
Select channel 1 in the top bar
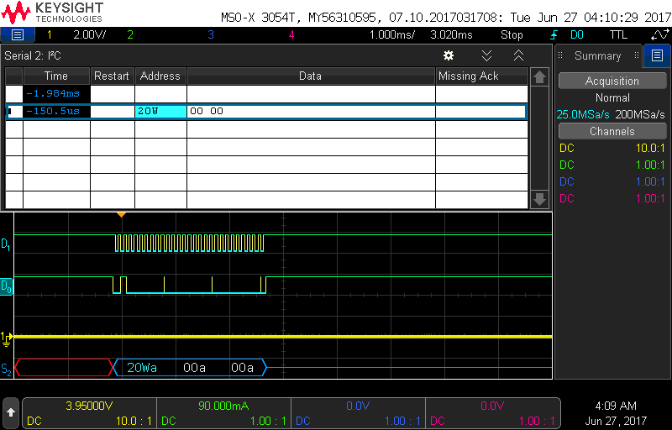(x=50, y=34)
